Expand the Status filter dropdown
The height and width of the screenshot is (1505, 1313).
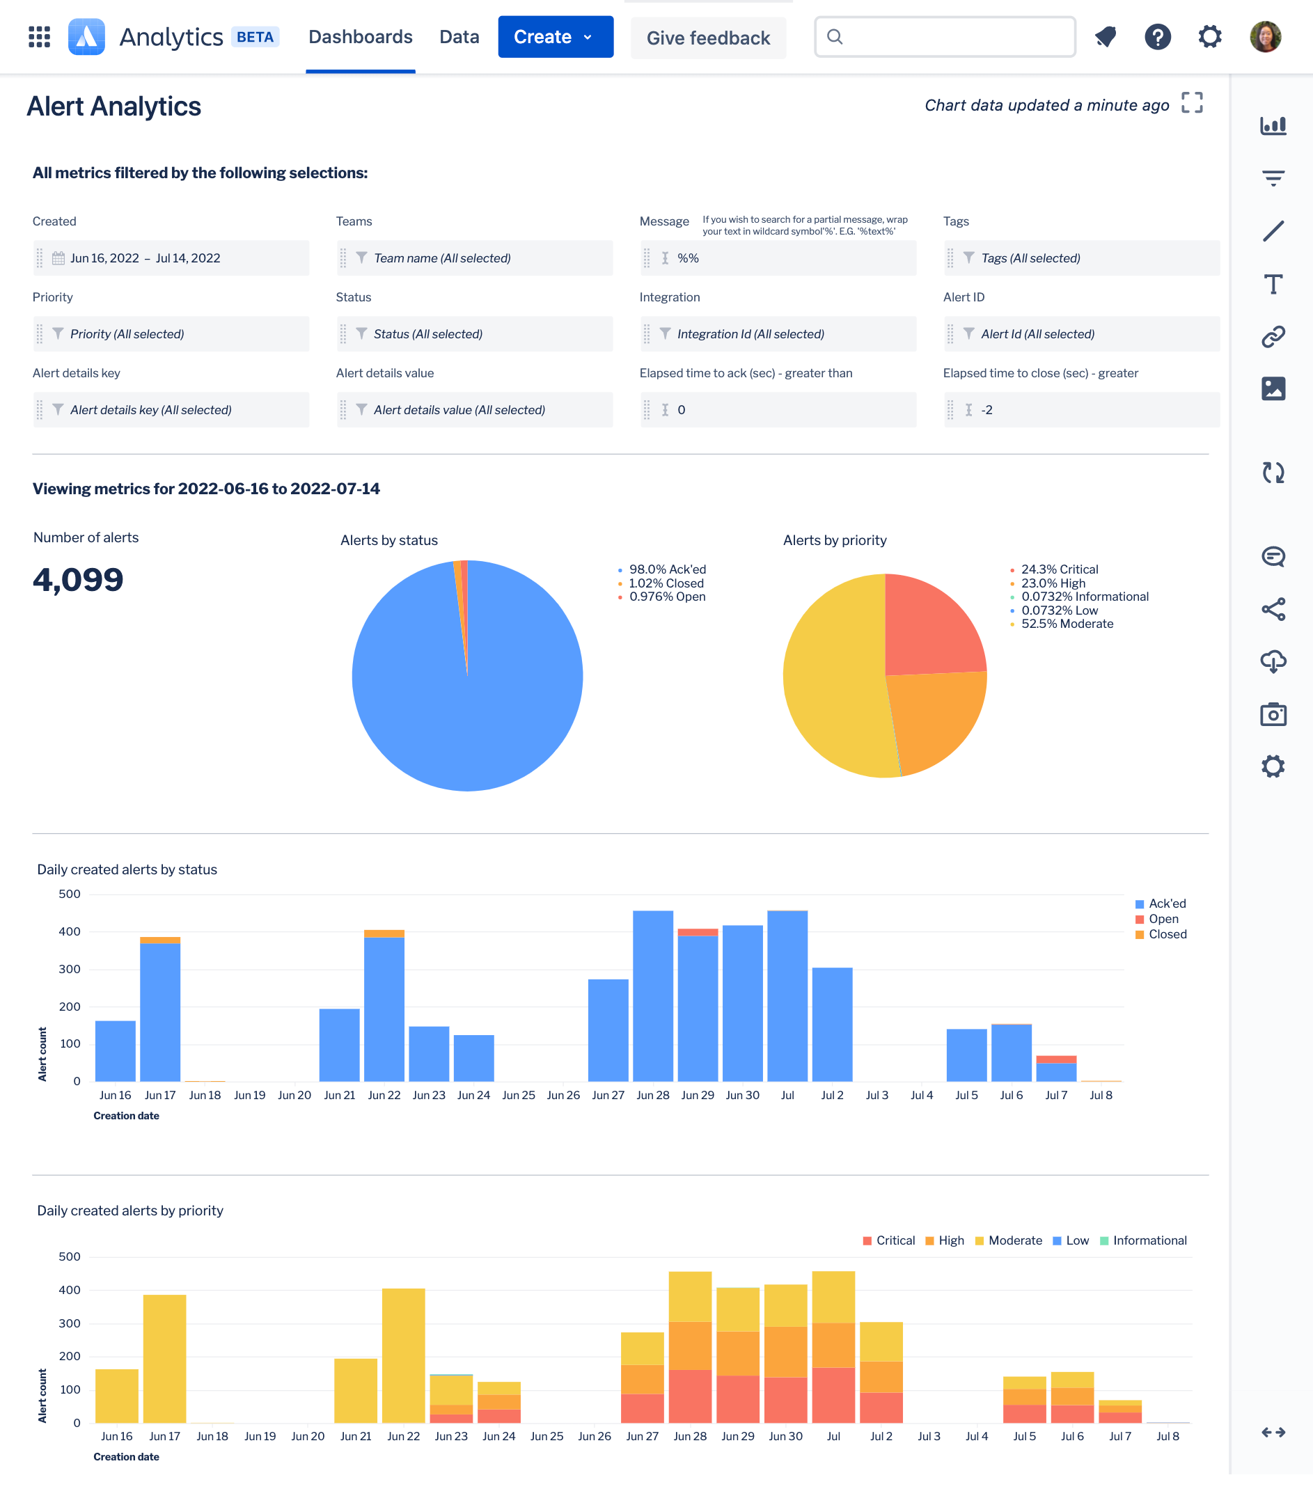(474, 334)
